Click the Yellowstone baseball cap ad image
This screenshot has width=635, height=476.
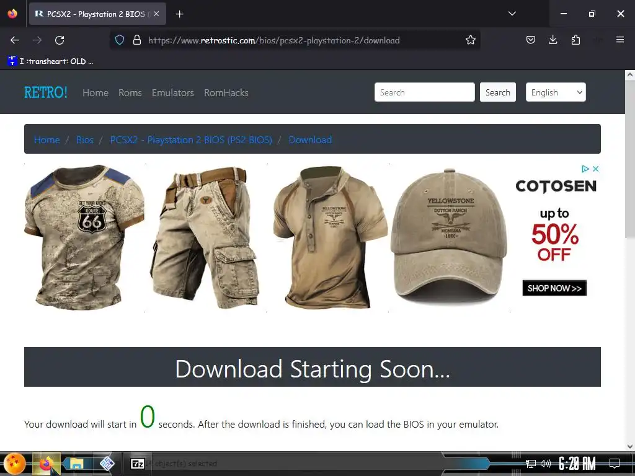click(x=449, y=237)
